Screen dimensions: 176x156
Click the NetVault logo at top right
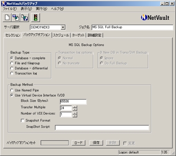[x=155, y=18]
